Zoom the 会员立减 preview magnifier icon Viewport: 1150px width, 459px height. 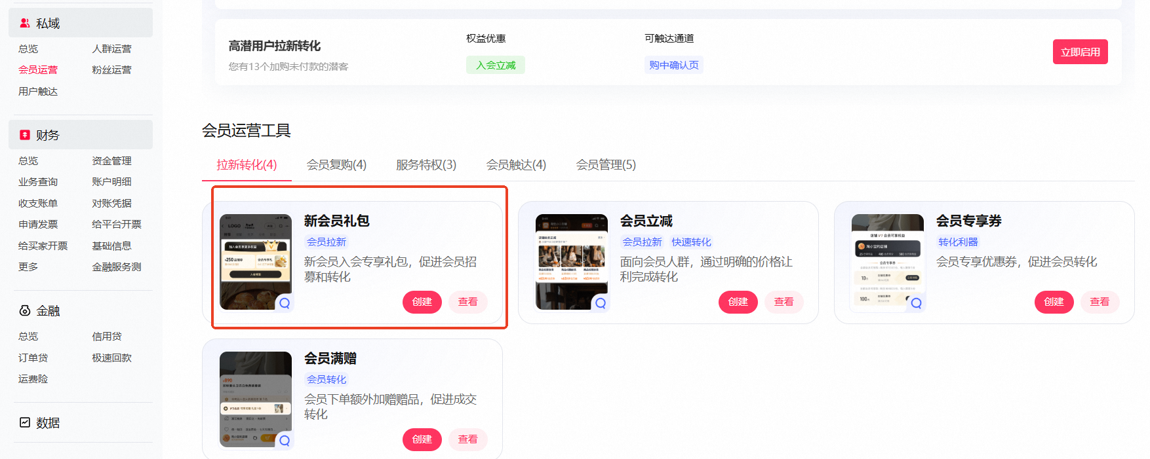click(x=601, y=303)
